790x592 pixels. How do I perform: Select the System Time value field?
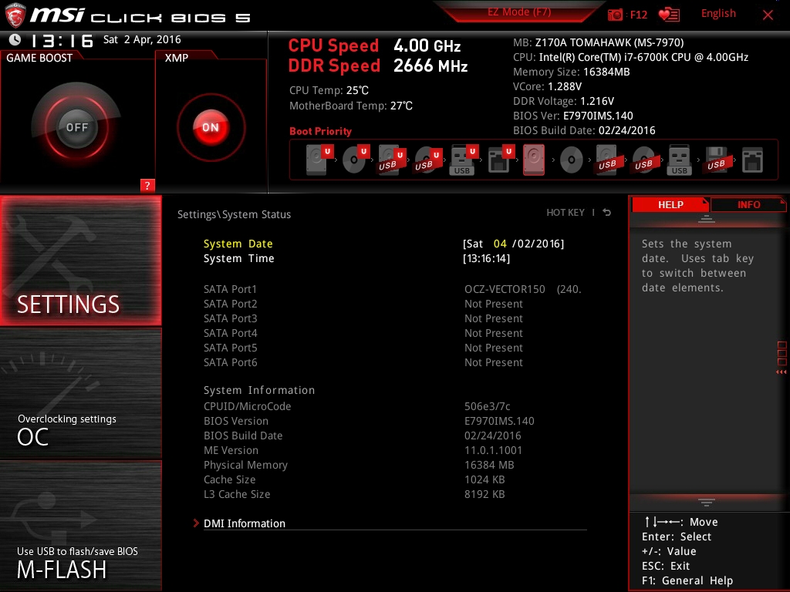click(x=486, y=258)
